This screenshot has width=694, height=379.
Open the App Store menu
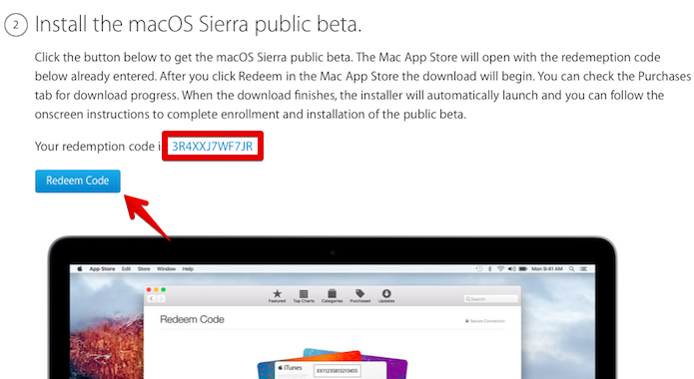click(102, 269)
